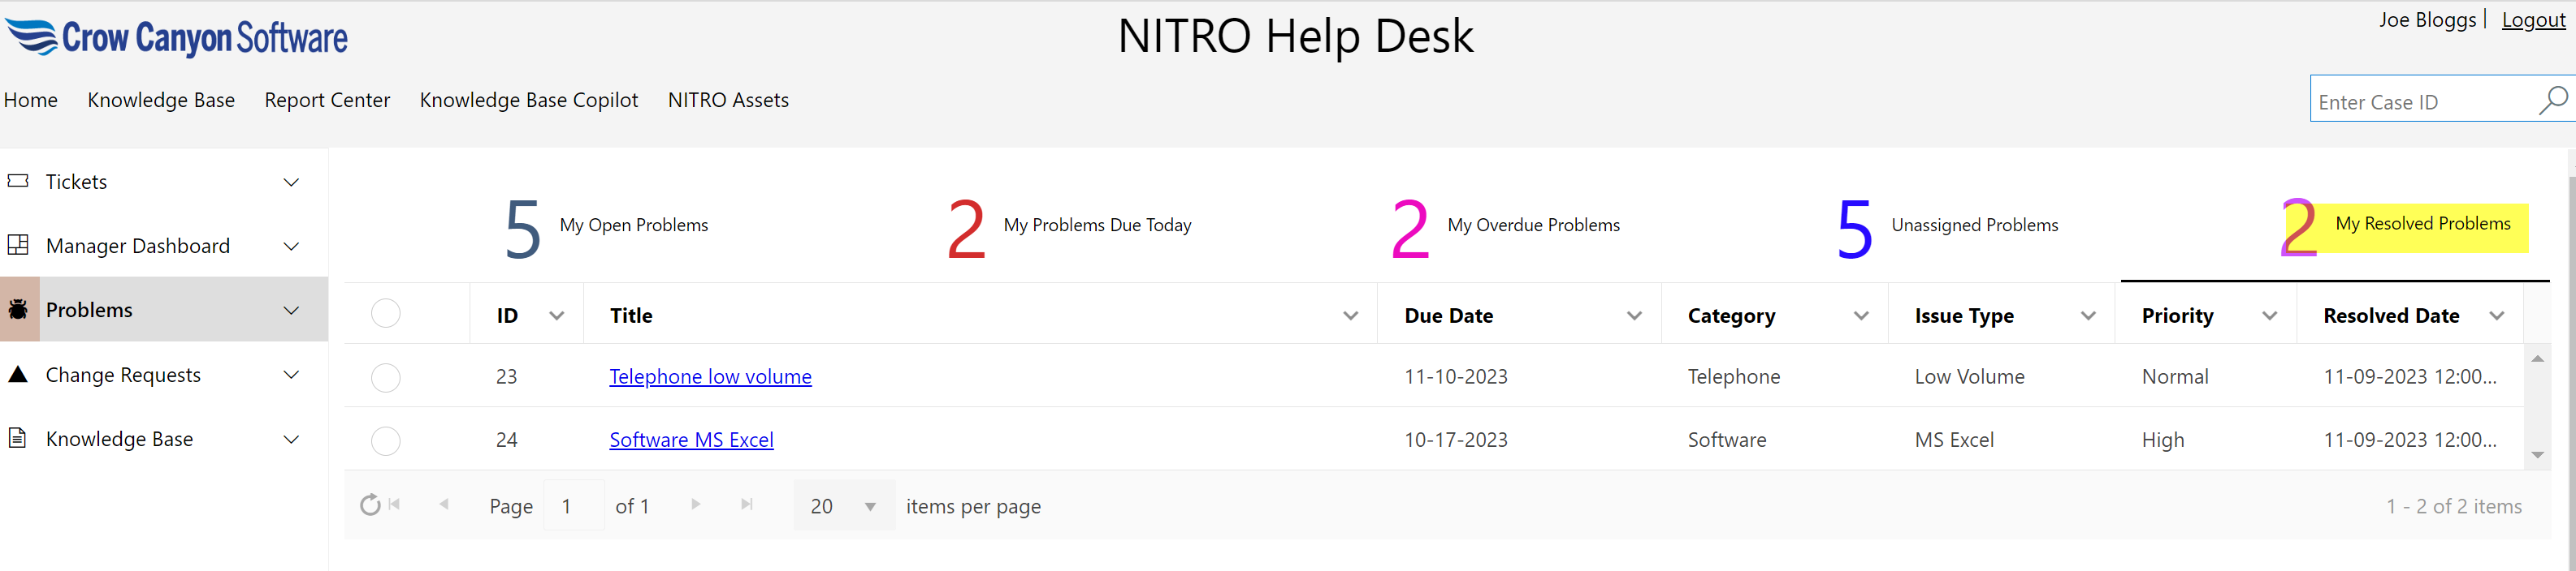This screenshot has height=571, width=2576.
Task: Click the Knowledge Base document icon
Action: coord(18,438)
